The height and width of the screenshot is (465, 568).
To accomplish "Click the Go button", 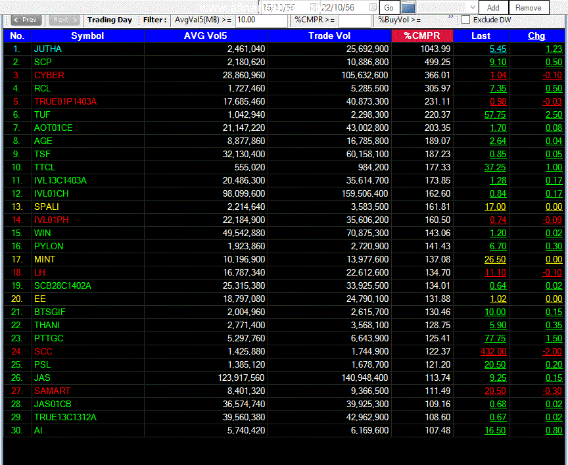I will pyautogui.click(x=389, y=8).
